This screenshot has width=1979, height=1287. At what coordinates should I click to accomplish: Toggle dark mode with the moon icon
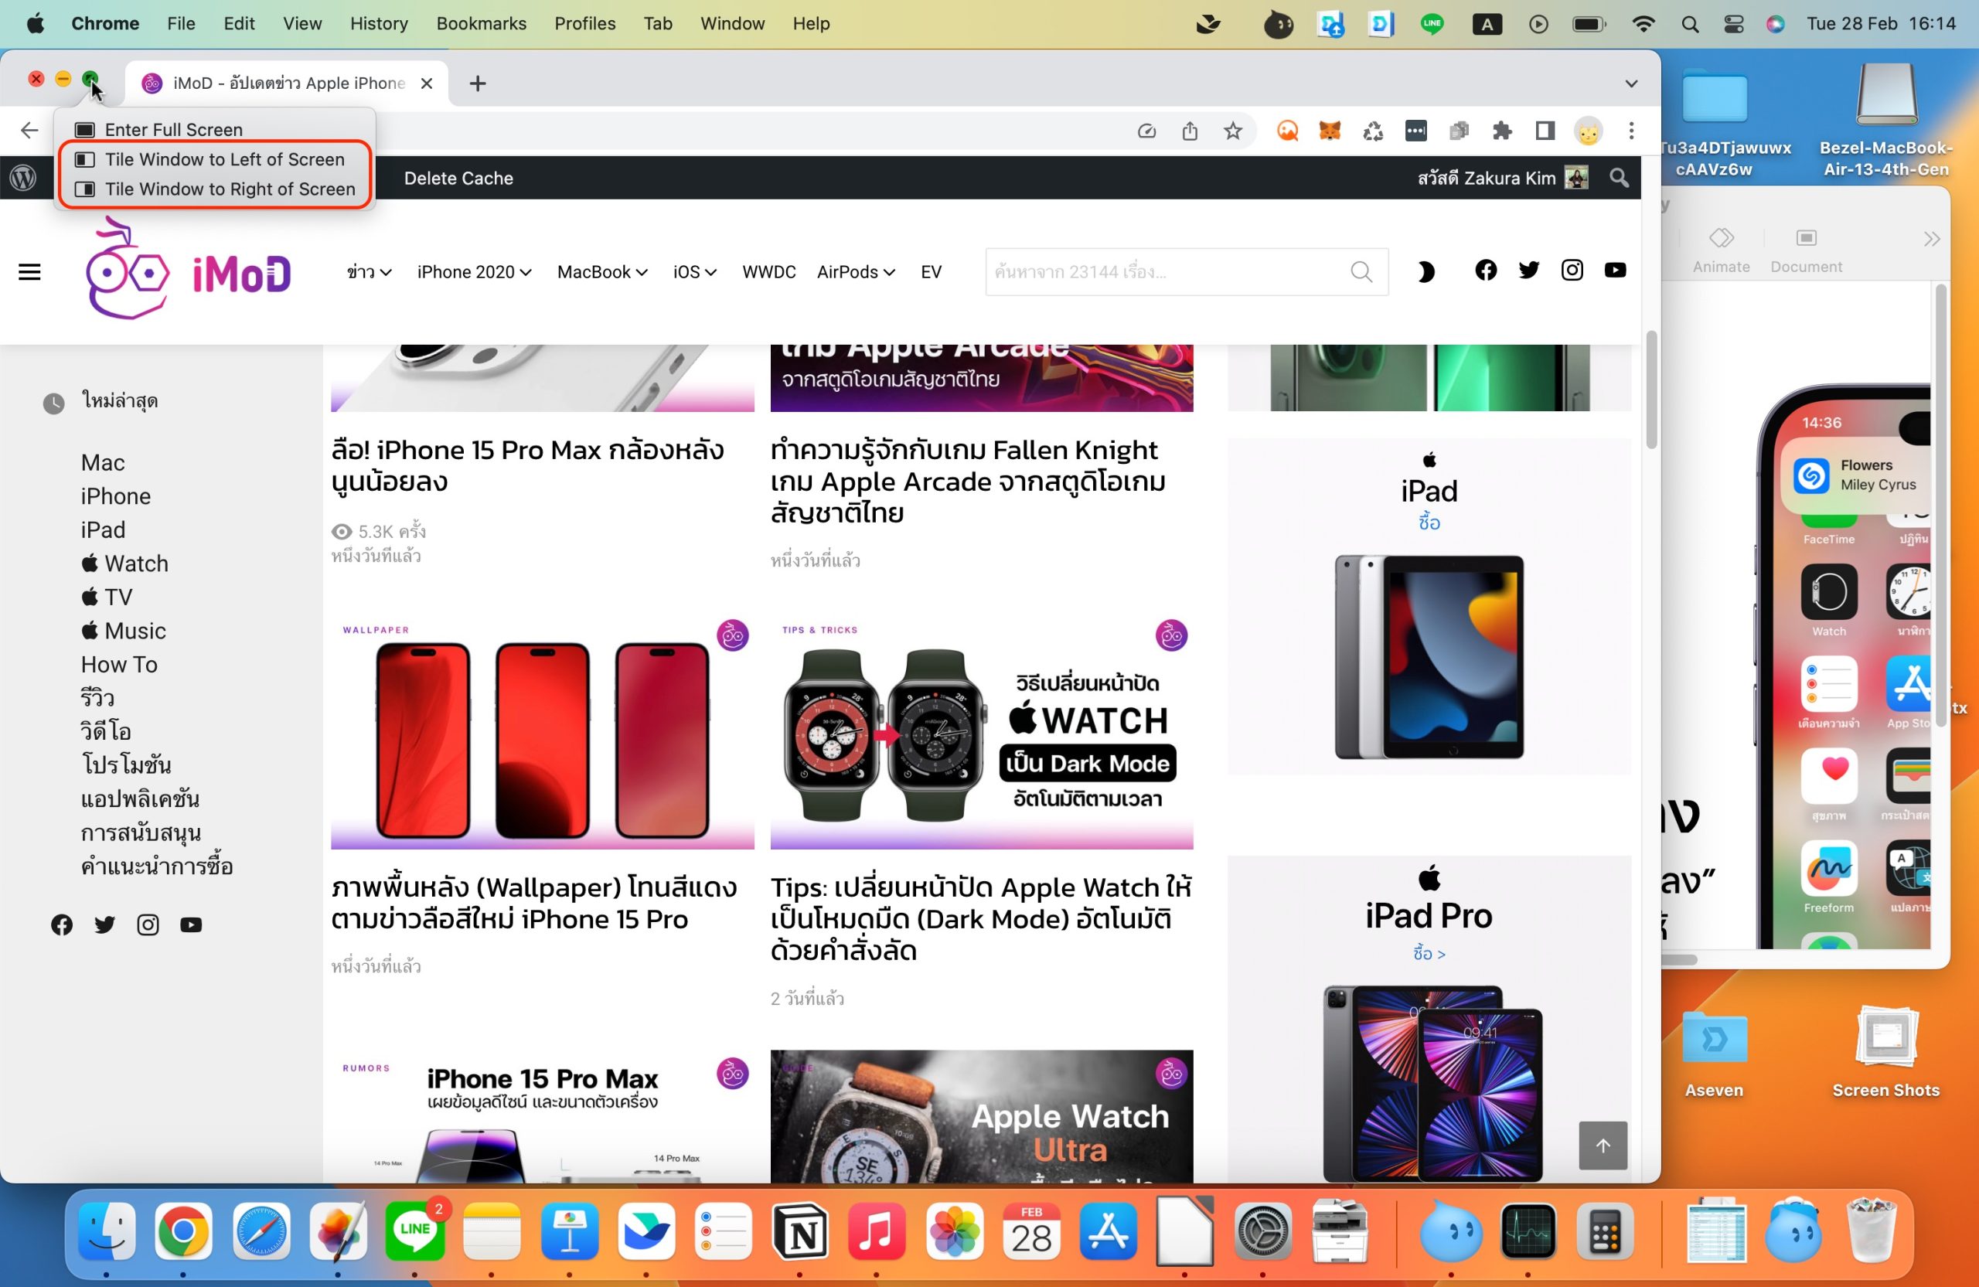(1425, 272)
